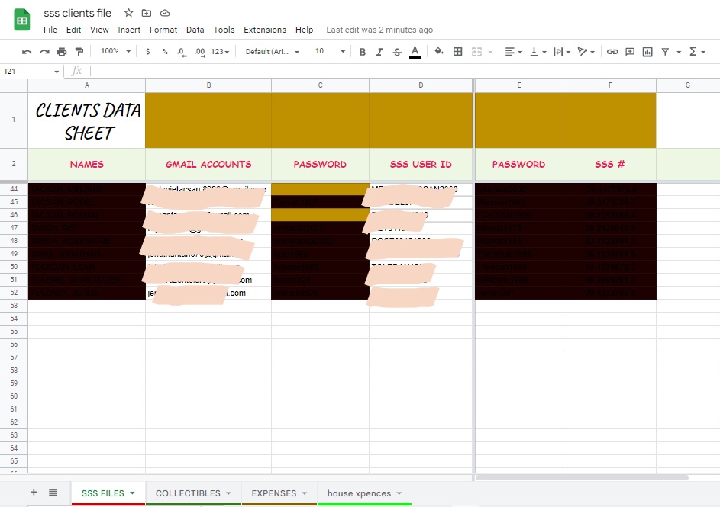Click the Create a filter icon
Image resolution: width=720 pixels, height=507 pixels.
(x=665, y=52)
